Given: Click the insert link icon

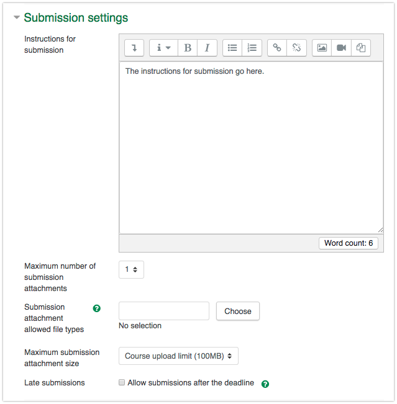Looking at the screenshot, I should [277, 48].
